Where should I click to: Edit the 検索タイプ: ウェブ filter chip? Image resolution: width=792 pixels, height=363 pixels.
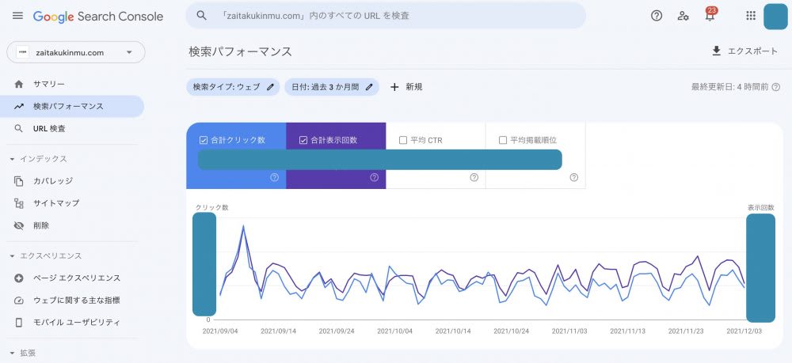point(233,87)
